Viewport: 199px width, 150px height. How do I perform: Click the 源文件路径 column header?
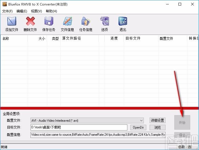80,38
